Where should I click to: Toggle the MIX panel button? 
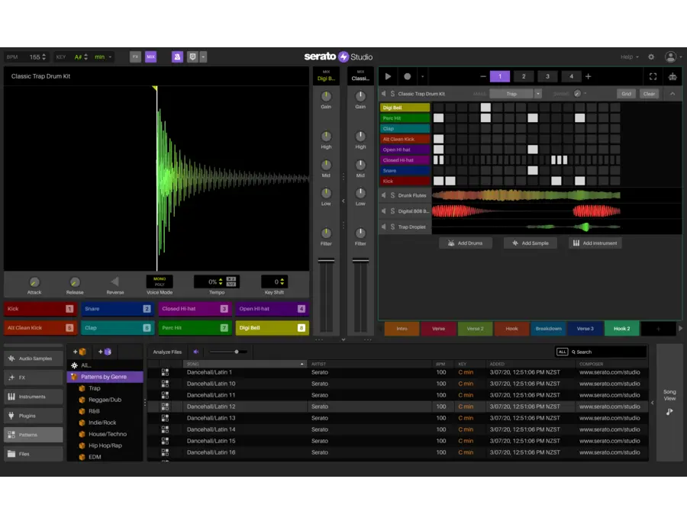coord(150,56)
